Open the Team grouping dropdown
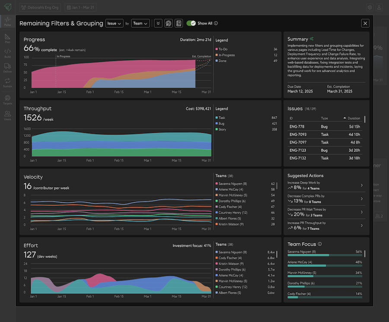Screen dimensions: 389x322 click(x=140, y=23)
